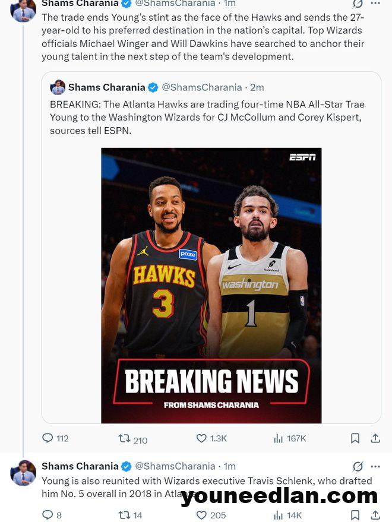The height and width of the screenshot is (522, 392).
Task: Open more options on the top tweet
Action: pyautogui.click(x=375, y=4)
